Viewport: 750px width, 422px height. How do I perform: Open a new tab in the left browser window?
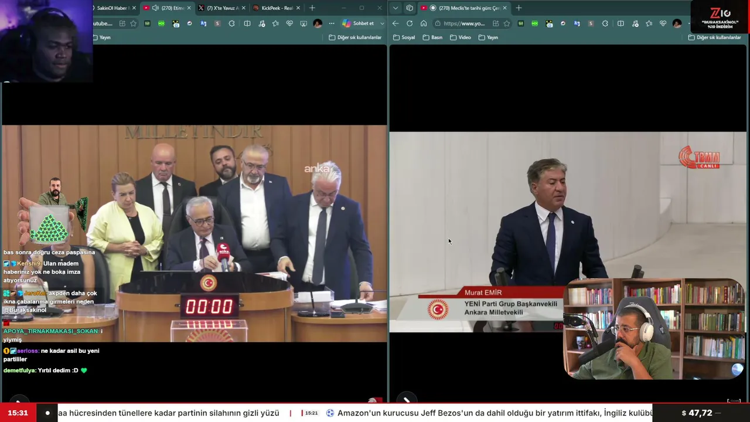click(312, 8)
